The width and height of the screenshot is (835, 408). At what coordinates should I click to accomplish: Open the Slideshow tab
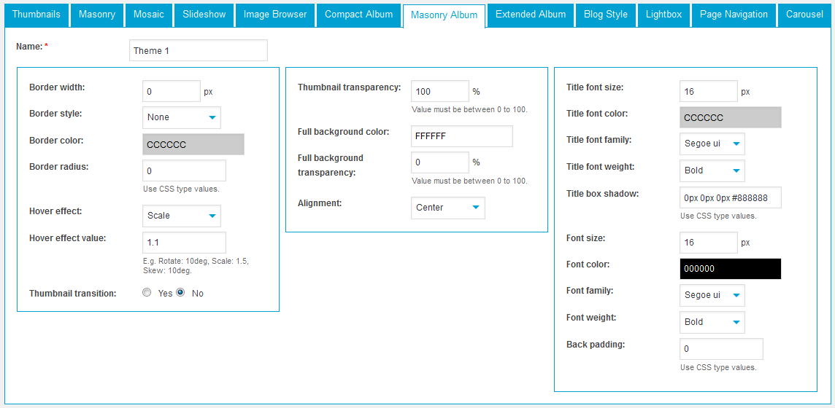[x=204, y=15]
